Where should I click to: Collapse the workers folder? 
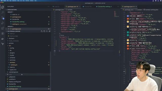12,62
